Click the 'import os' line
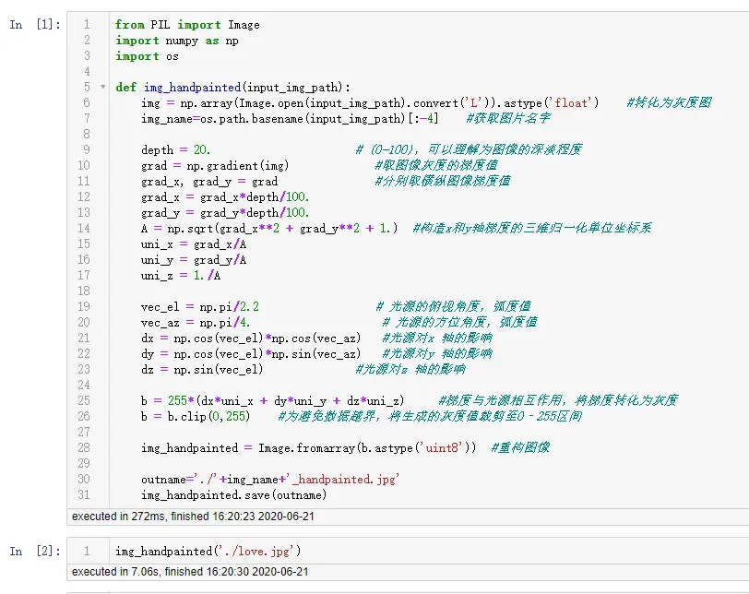Screen dimensions: 749x594 coord(147,56)
